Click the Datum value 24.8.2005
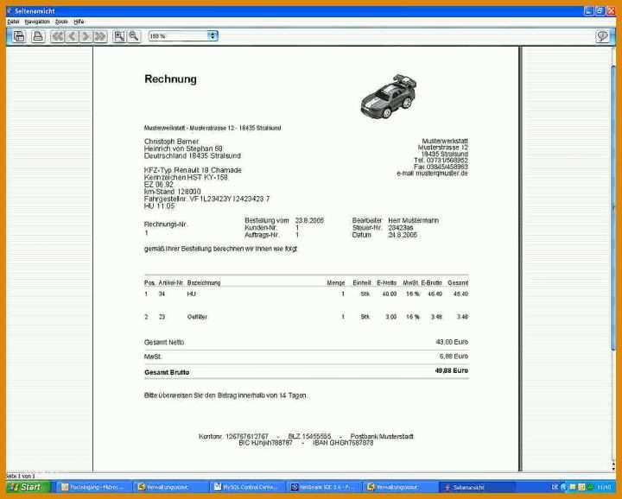The height and width of the screenshot is (499, 622). (x=403, y=235)
